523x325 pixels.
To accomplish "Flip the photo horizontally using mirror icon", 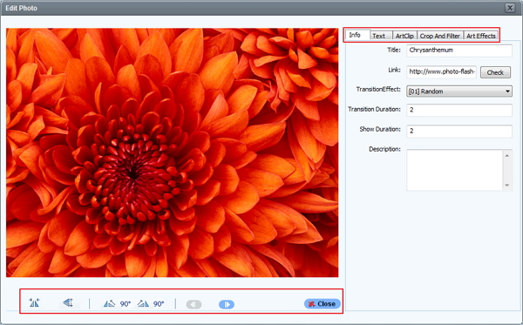I will coord(34,302).
